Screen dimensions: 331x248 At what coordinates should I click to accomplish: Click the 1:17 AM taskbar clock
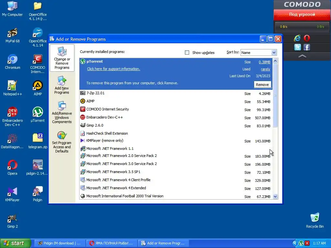point(319,243)
